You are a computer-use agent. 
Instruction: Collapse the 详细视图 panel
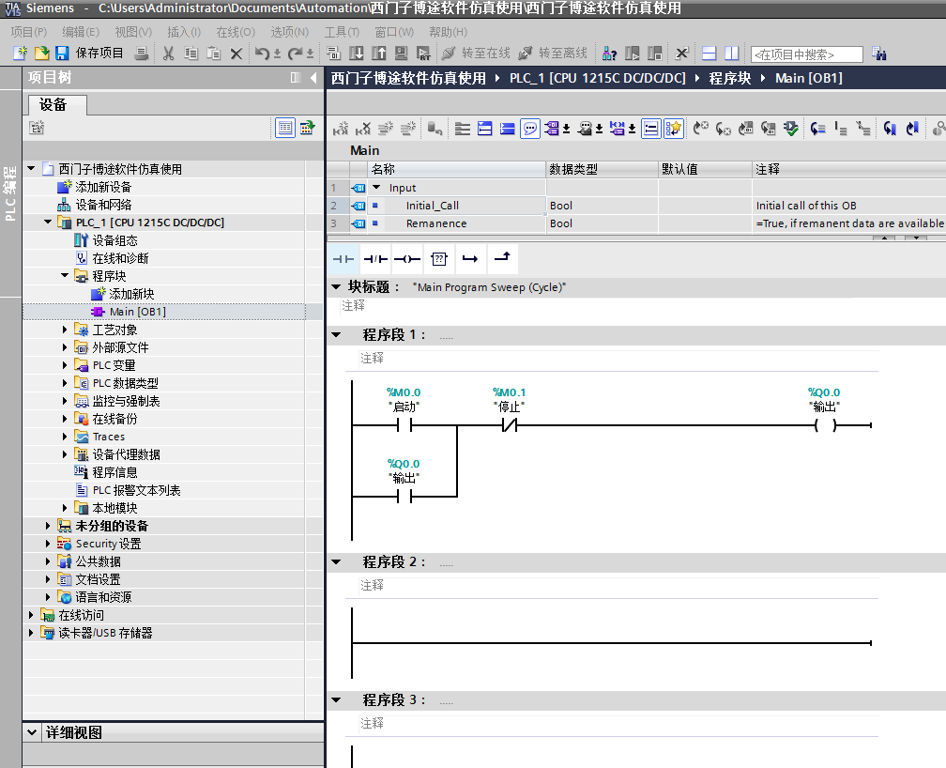(x=32, y=732)
